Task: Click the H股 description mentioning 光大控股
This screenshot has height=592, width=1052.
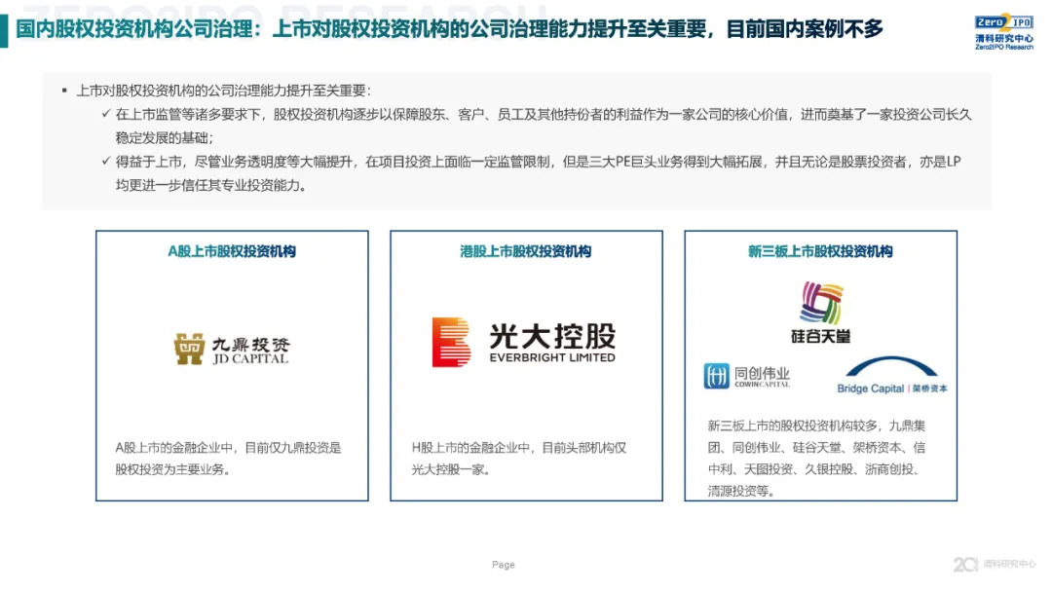Action: coord(519,459)
